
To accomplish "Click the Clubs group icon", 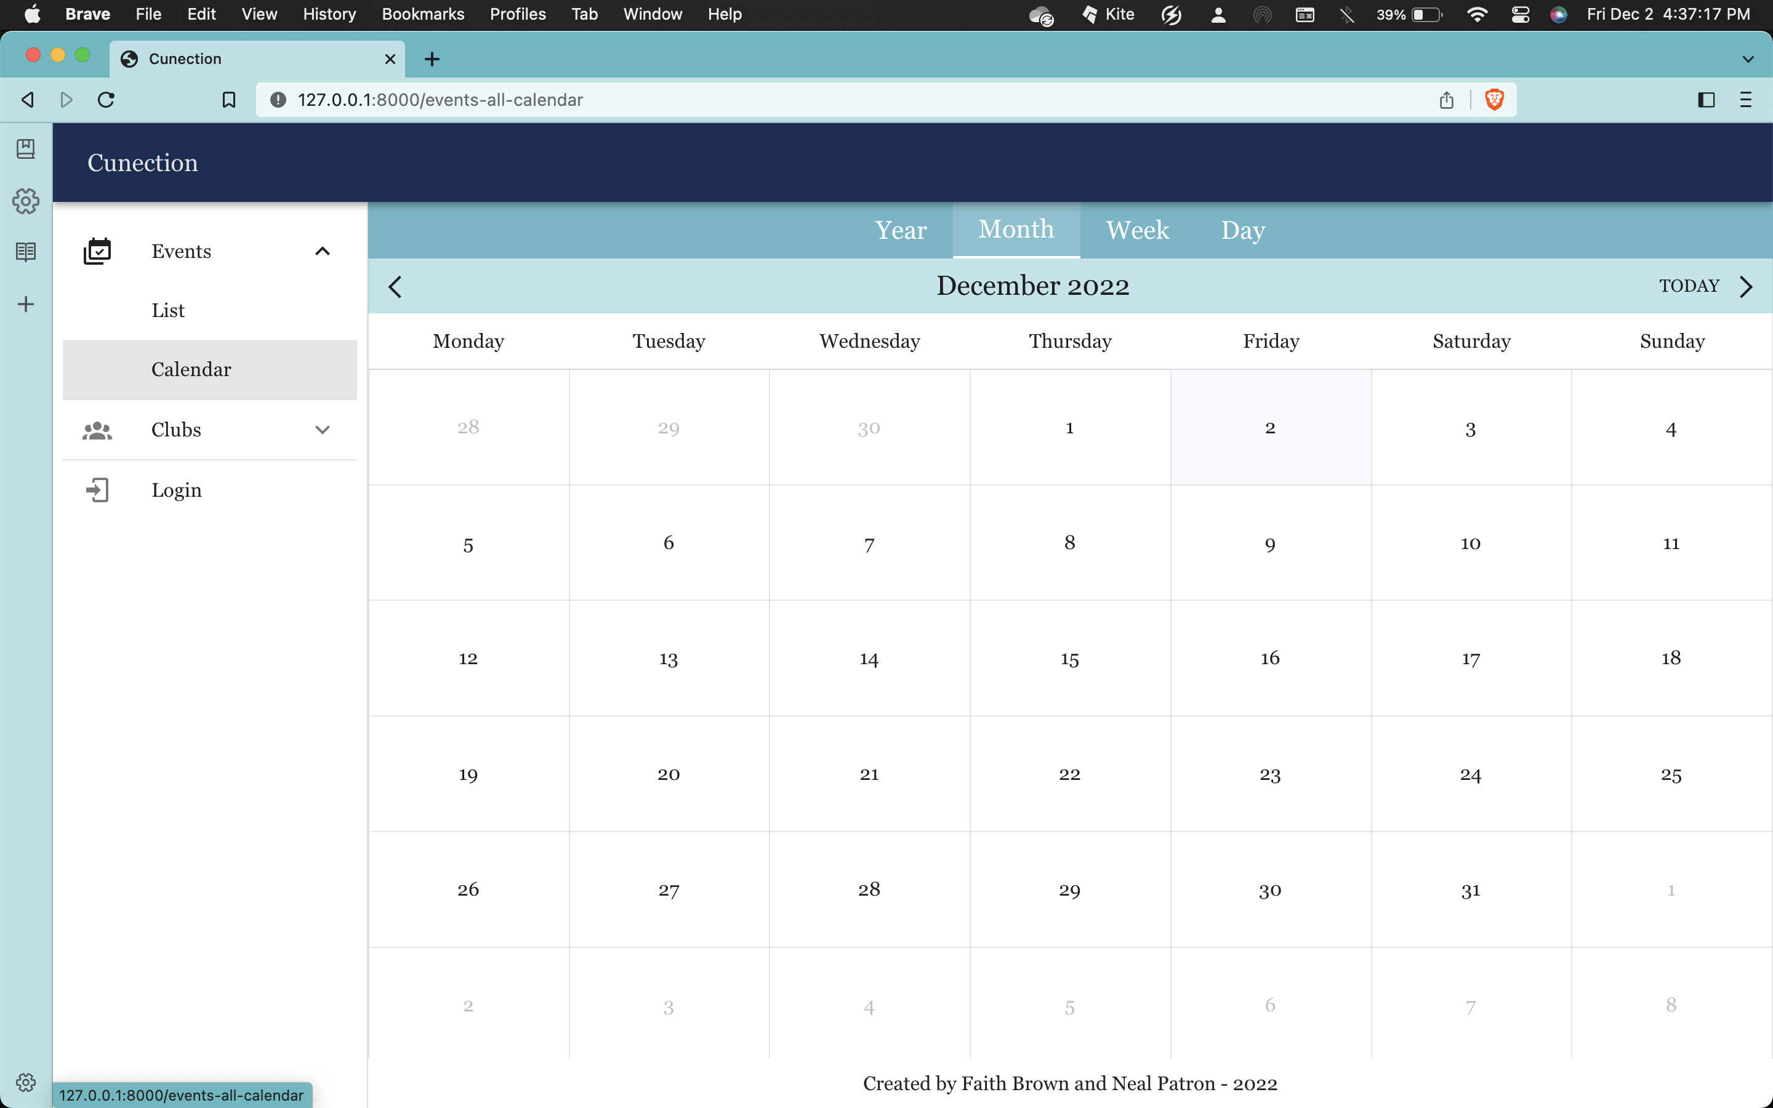I will [97, 430].
